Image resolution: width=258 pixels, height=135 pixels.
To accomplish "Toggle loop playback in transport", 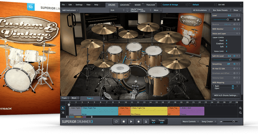I will pyautogui.click(x=116, y=122).
